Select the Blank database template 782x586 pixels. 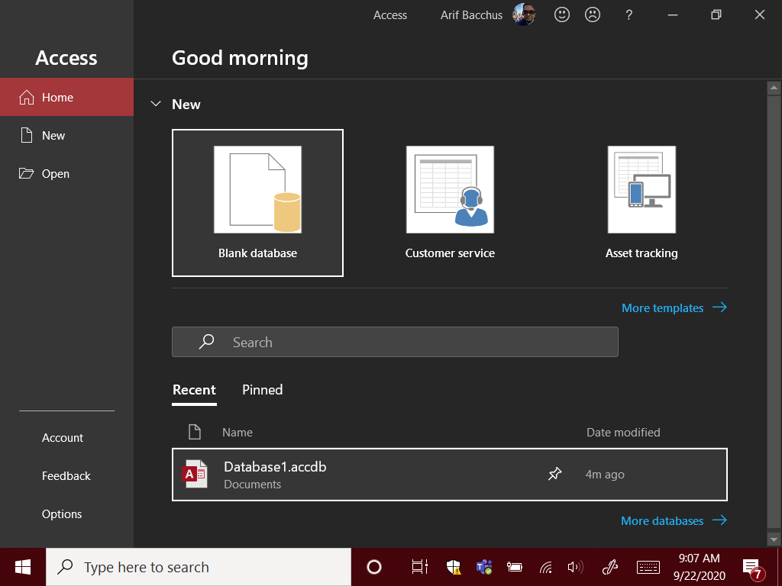257,202
